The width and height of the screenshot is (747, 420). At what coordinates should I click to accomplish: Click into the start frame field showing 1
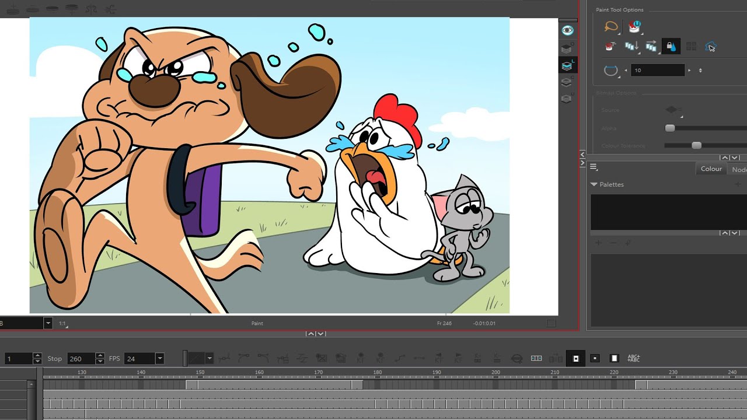click(19, 358)
